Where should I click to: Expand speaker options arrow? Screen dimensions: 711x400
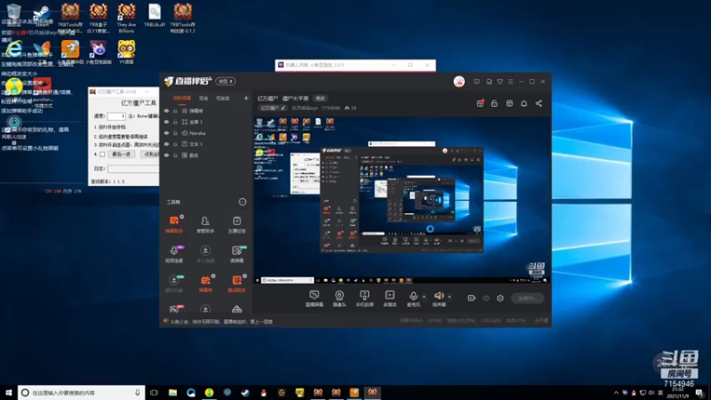tap(450, 297)
